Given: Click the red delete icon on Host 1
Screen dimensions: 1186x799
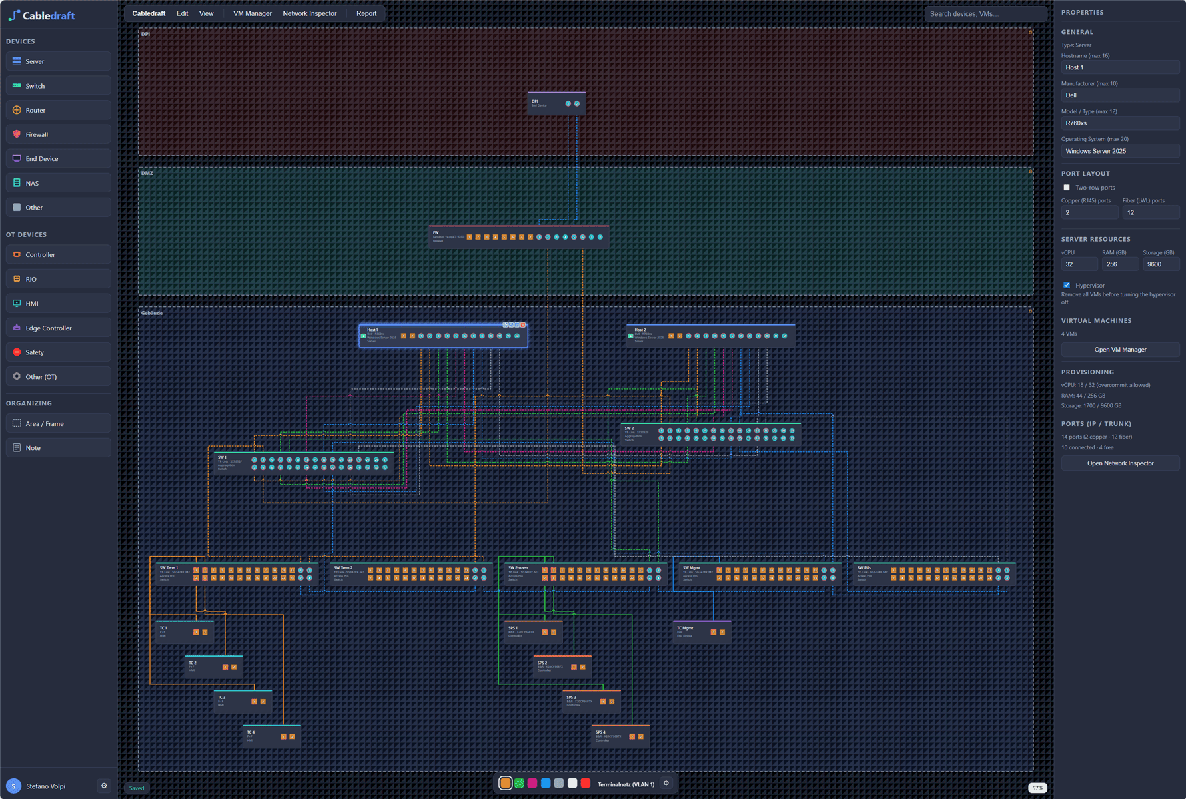Looking at the screenshot, I should 523,325.
